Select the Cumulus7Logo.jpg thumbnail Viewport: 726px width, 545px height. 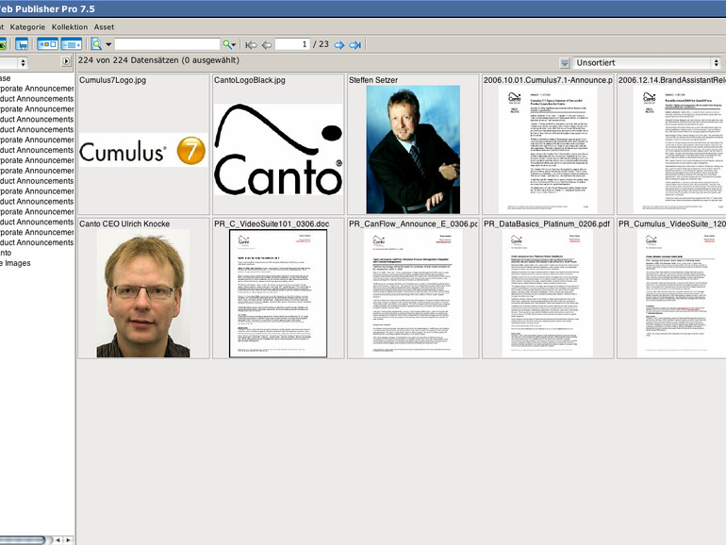tap(143, 150)
